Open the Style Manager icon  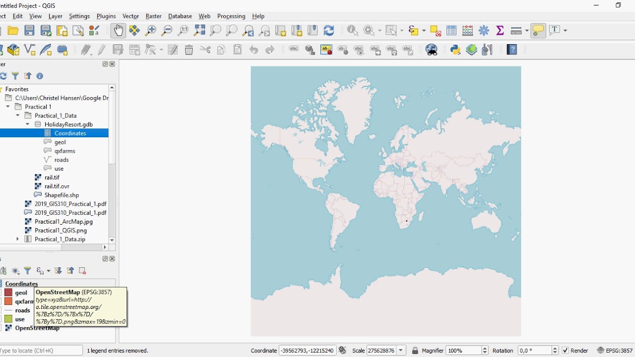tap(94, 31)
